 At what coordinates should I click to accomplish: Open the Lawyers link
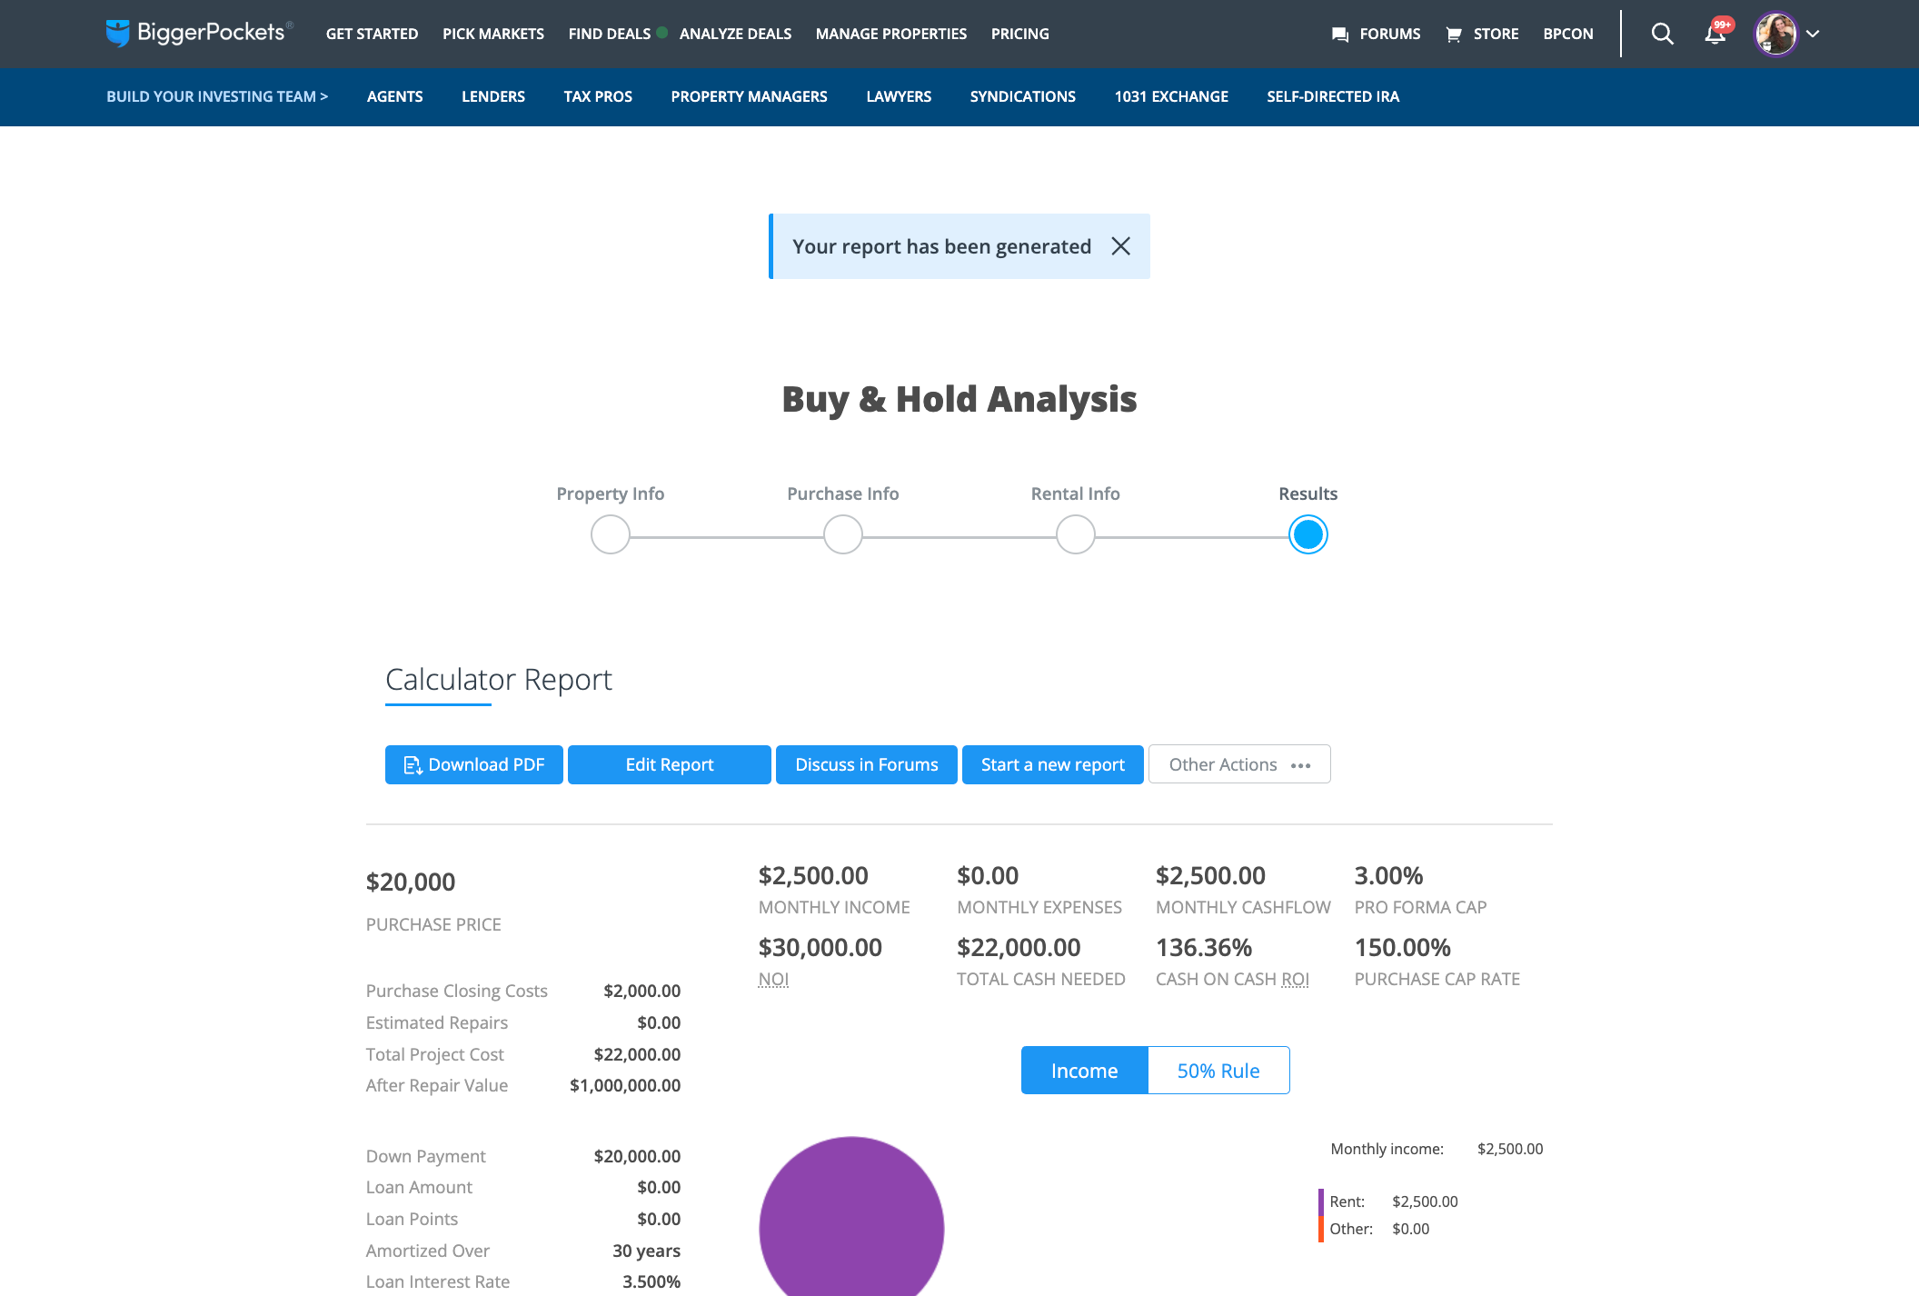pos(899,96)
